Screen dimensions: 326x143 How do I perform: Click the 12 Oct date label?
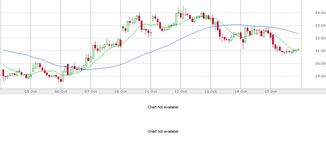[181, 92]
